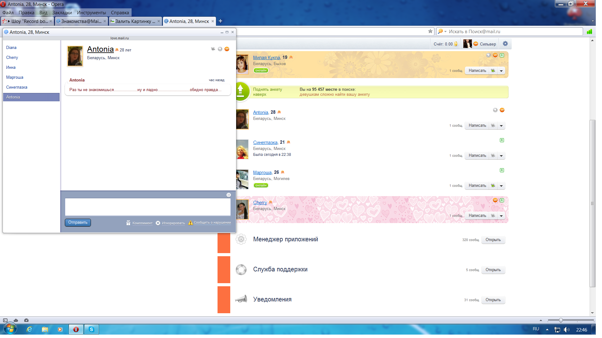
Task: Open the search engine dropdown arrow
Action: [445, 32]
